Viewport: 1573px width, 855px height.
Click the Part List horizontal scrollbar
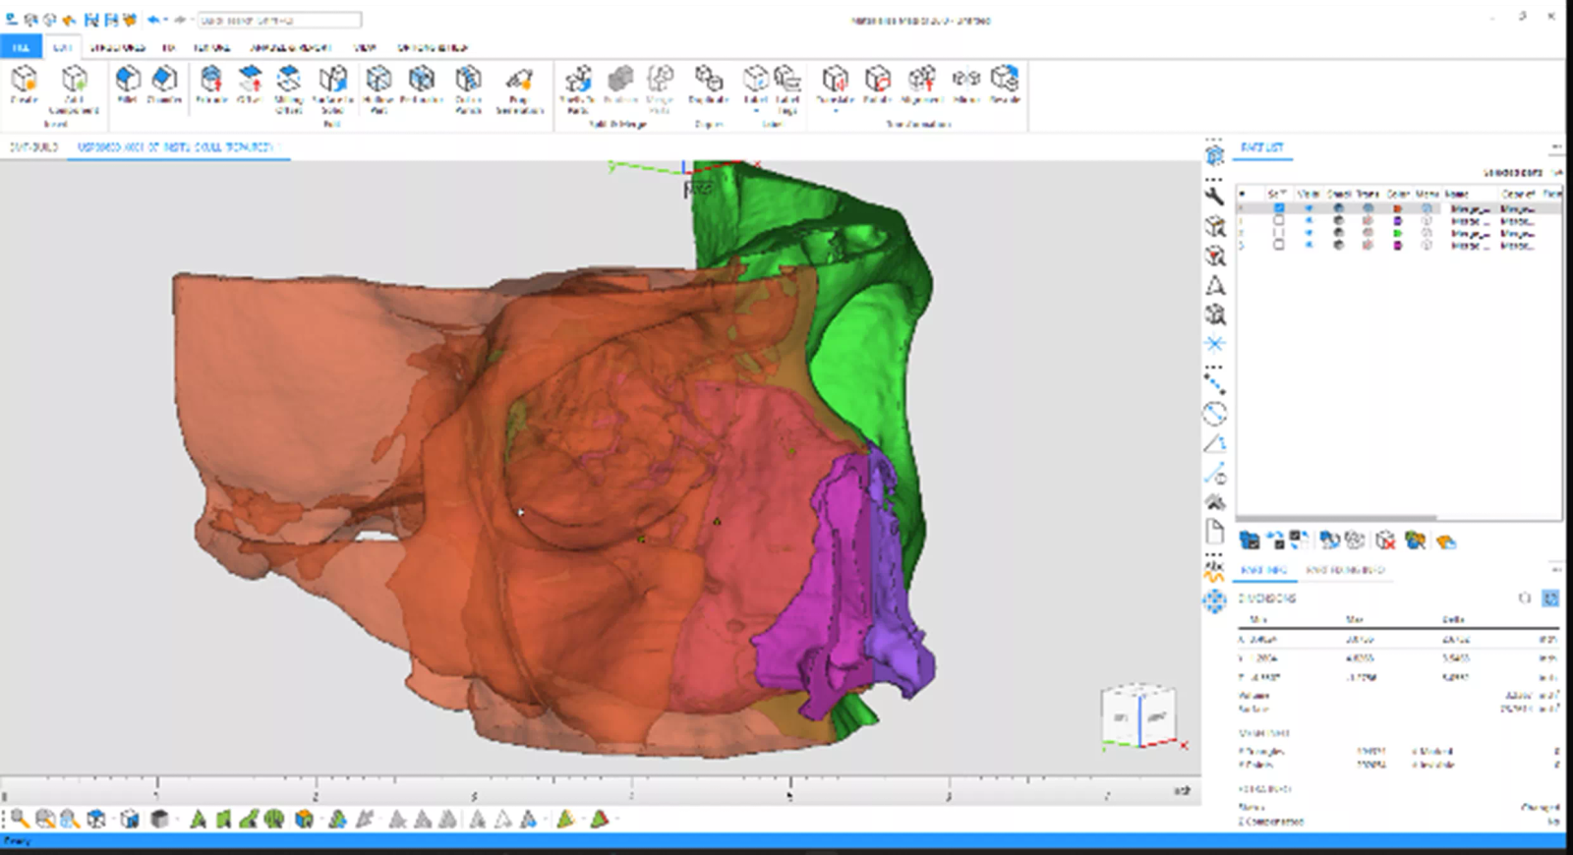click(x=1337, y=517)
